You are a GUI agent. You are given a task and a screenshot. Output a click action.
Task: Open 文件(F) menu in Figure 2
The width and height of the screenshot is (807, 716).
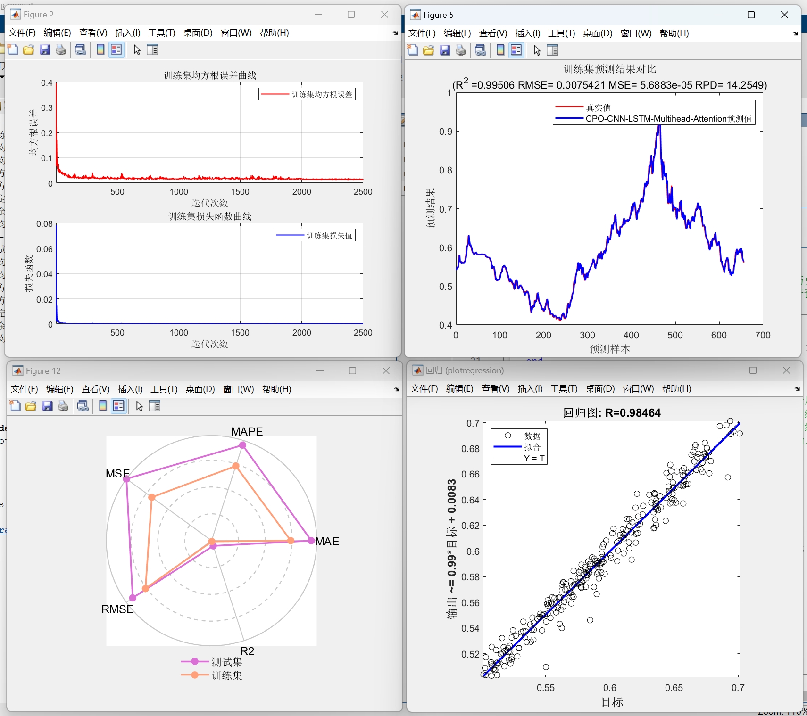coord(22,33)
